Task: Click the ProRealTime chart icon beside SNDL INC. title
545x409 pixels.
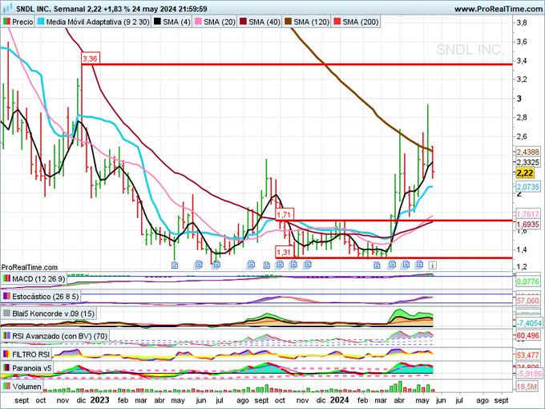Action: point(7,8)
